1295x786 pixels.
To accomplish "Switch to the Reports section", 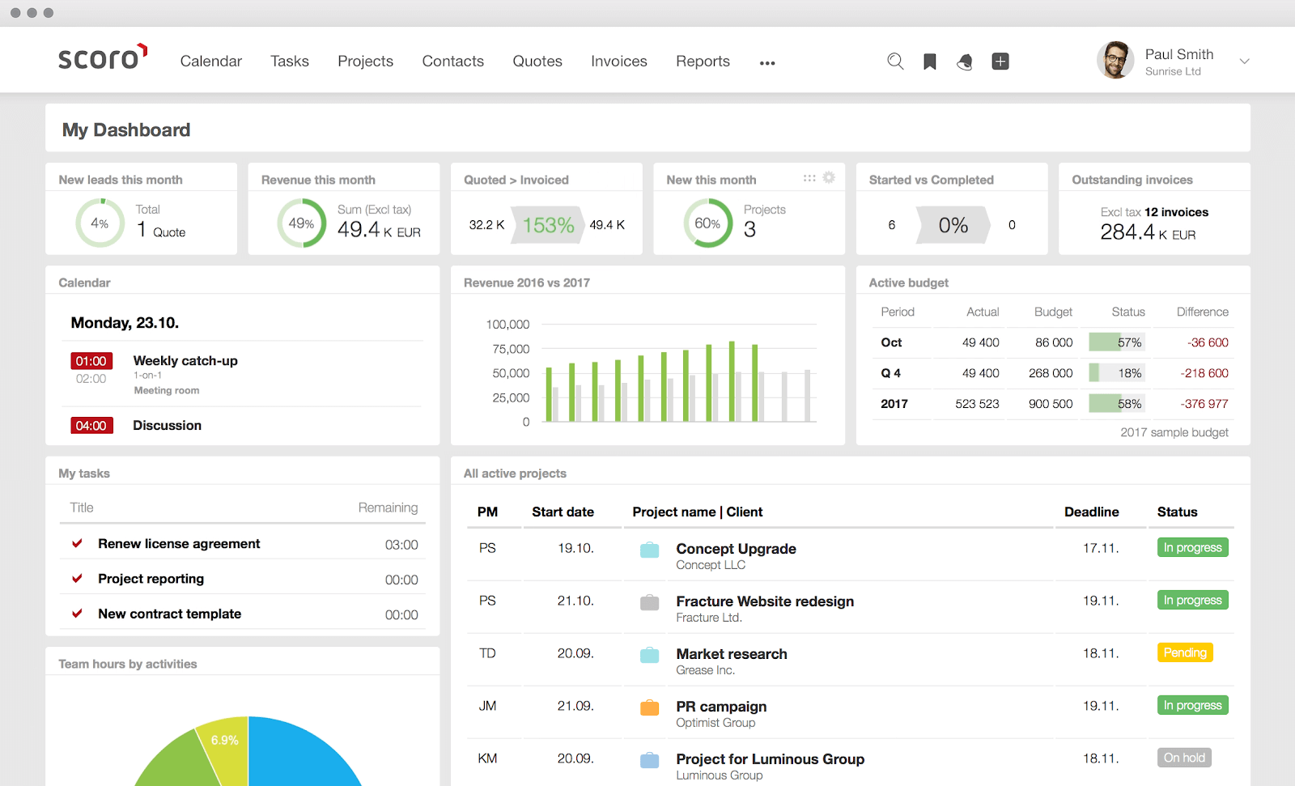I will [702, 61].
